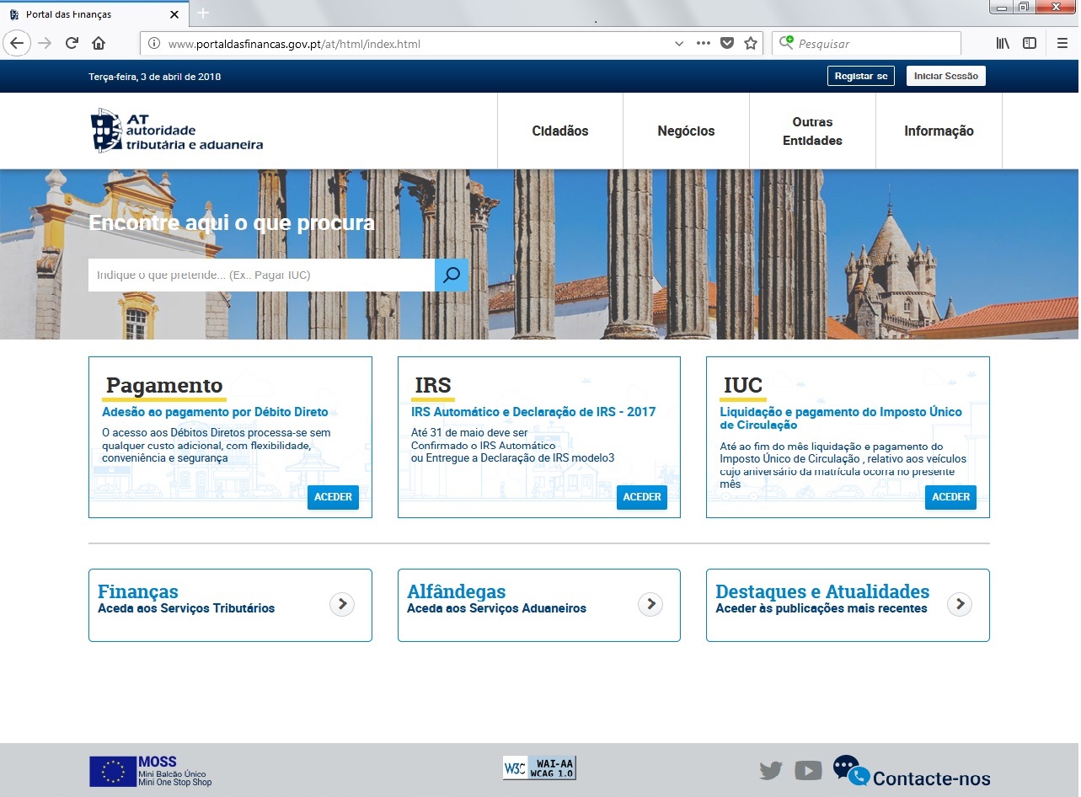Image resolution: width=1081 pixels, height=797 pixels.
Task: Open the Alfândegas services heading
Action: click(456, 591)
